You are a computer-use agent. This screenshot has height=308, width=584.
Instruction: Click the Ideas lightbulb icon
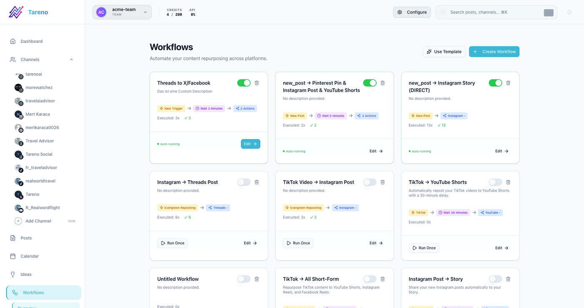[13, 274]
